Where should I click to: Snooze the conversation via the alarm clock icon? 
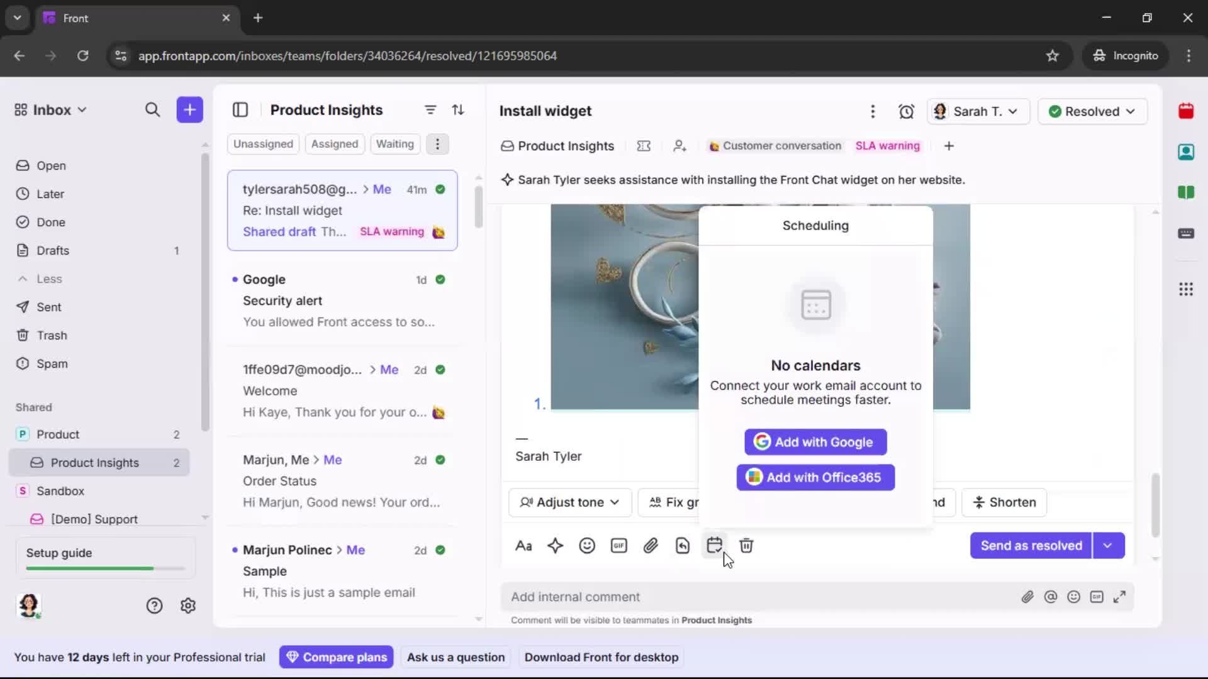tap(907, 111)
